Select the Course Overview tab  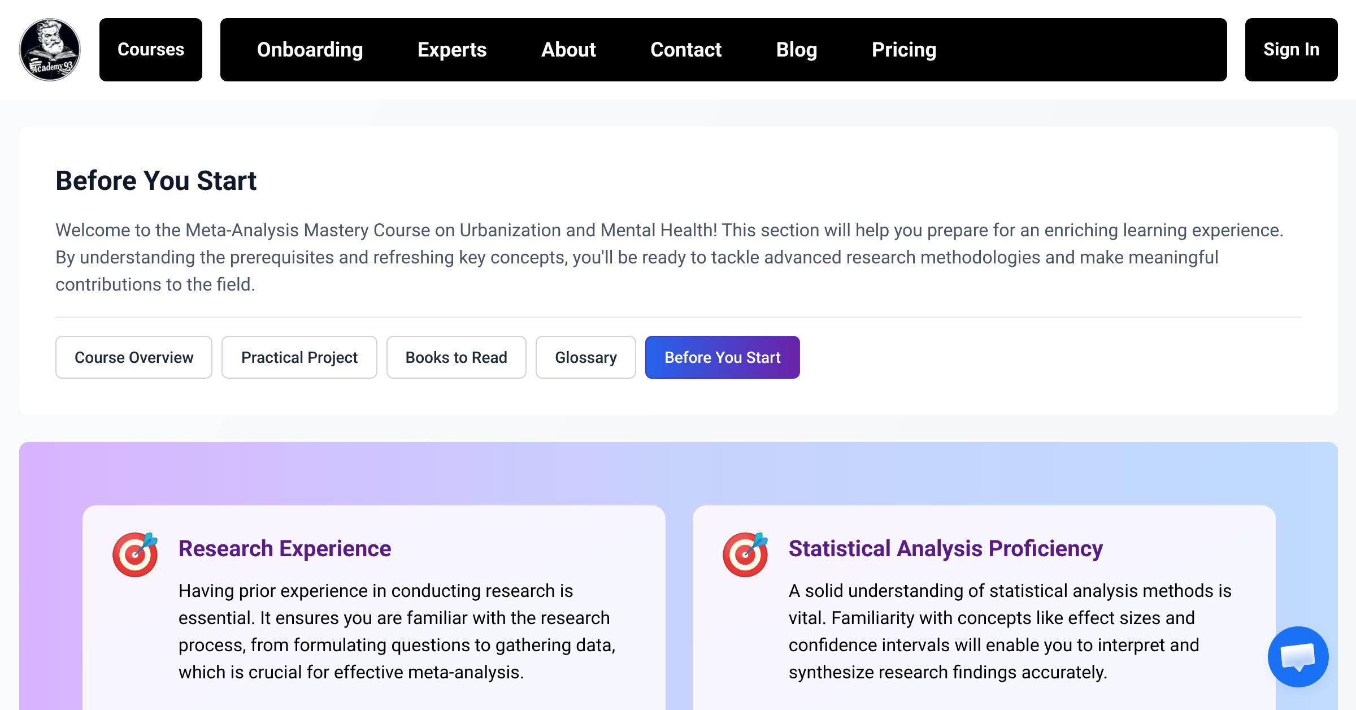pyautogui.click(x=133, y=357)
